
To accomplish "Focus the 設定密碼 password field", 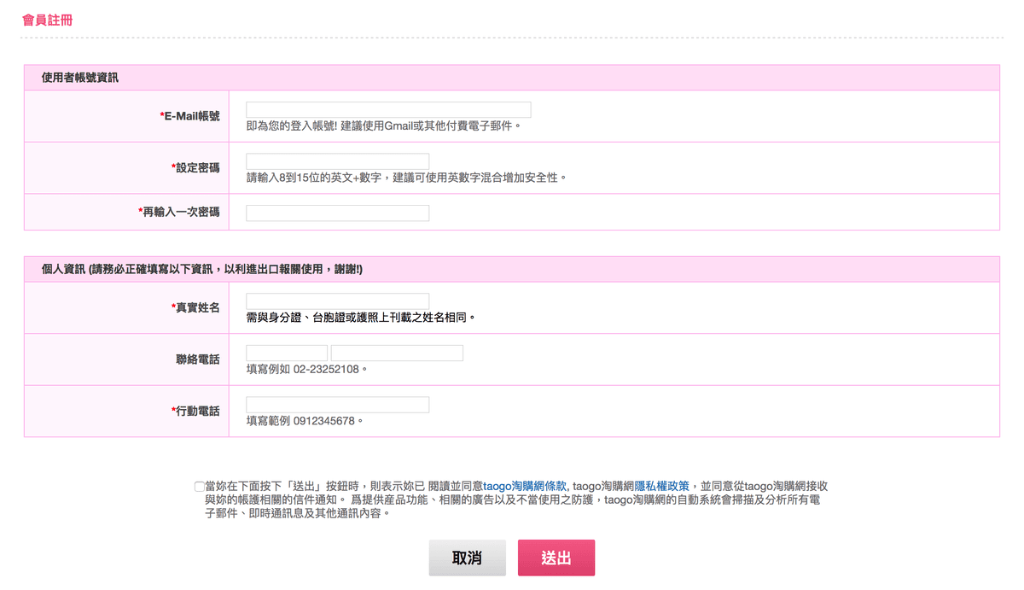I will click(x=337, y=161).
